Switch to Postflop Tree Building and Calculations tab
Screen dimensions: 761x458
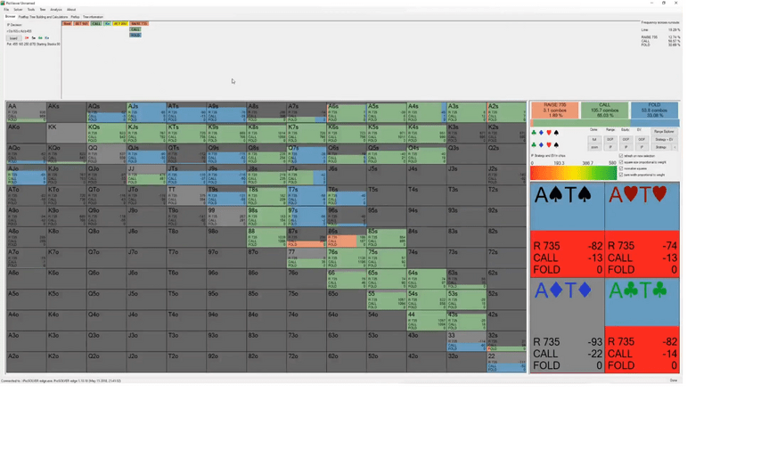(43, 17)
